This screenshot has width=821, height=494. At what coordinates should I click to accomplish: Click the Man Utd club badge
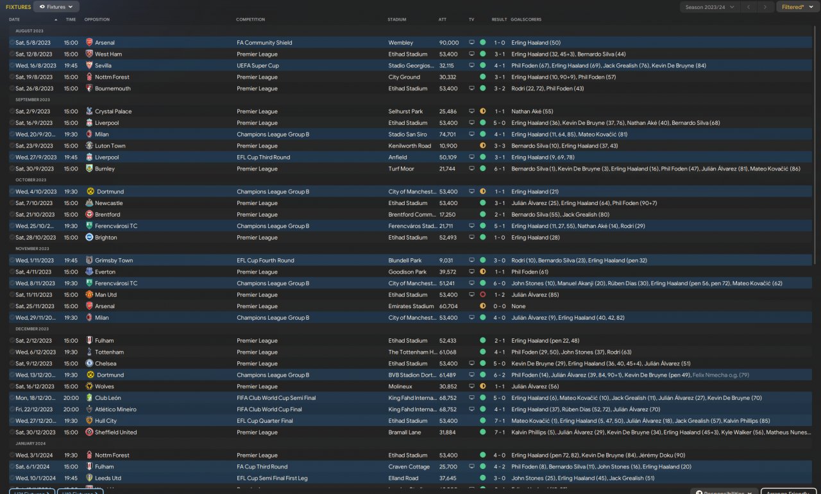point(89,295)
